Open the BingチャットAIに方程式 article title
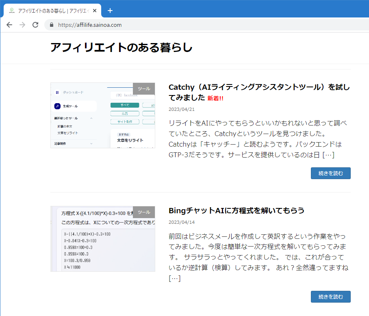 point(236,211)
